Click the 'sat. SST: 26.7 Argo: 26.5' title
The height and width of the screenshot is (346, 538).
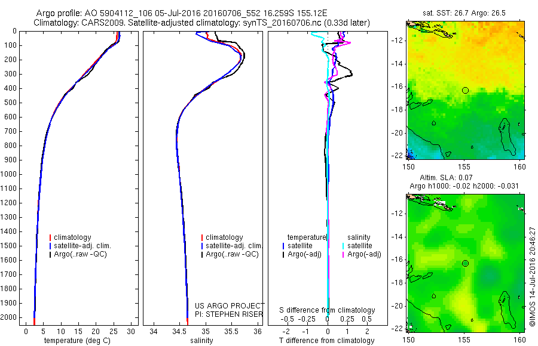coord(464,13)
